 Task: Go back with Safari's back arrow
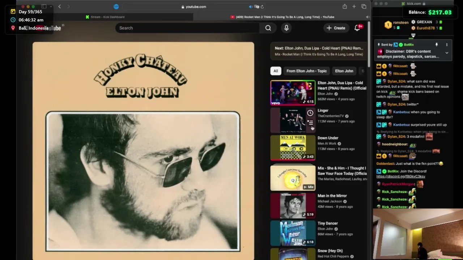(59, 6)
